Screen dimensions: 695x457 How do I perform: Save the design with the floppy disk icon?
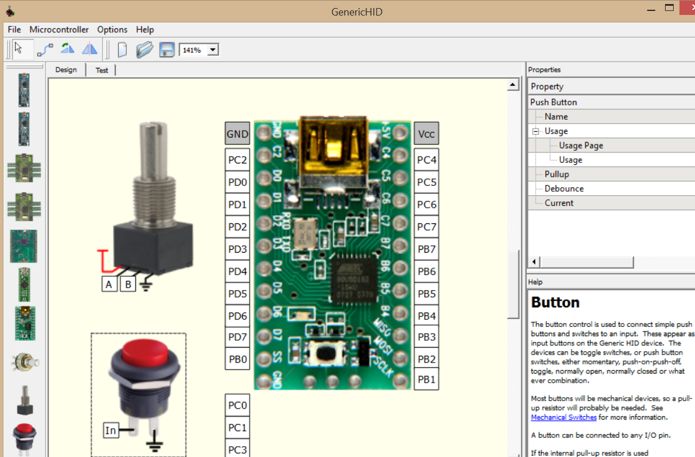point(167,50)
